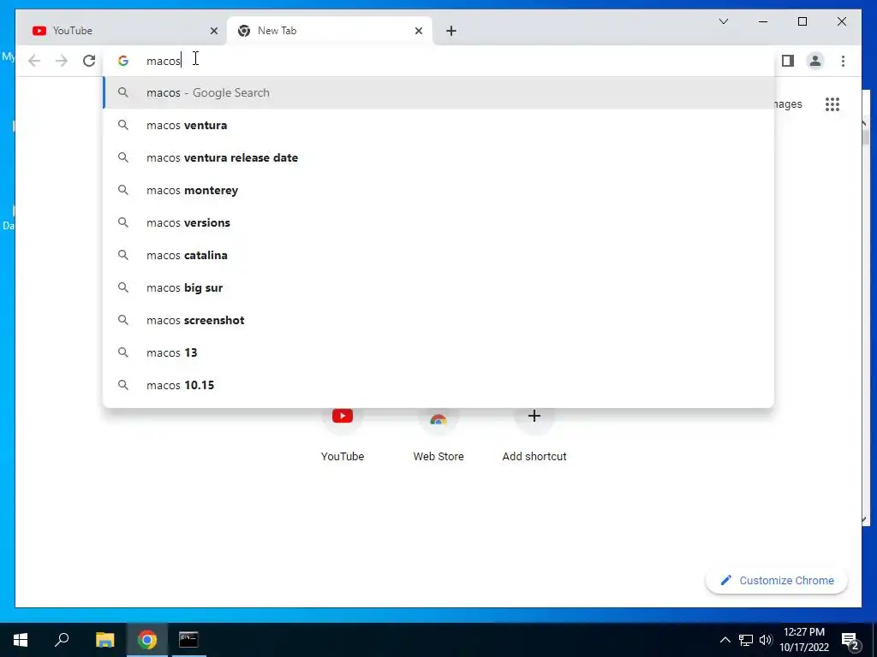Switch to the New Tab tab
The width and height of the screenshot is (877, 657).
click(329, 31)
